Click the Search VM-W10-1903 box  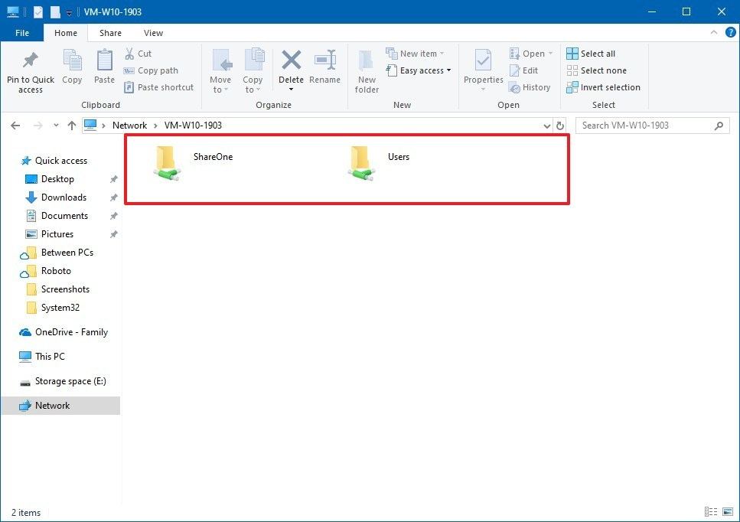click(652, 125)
